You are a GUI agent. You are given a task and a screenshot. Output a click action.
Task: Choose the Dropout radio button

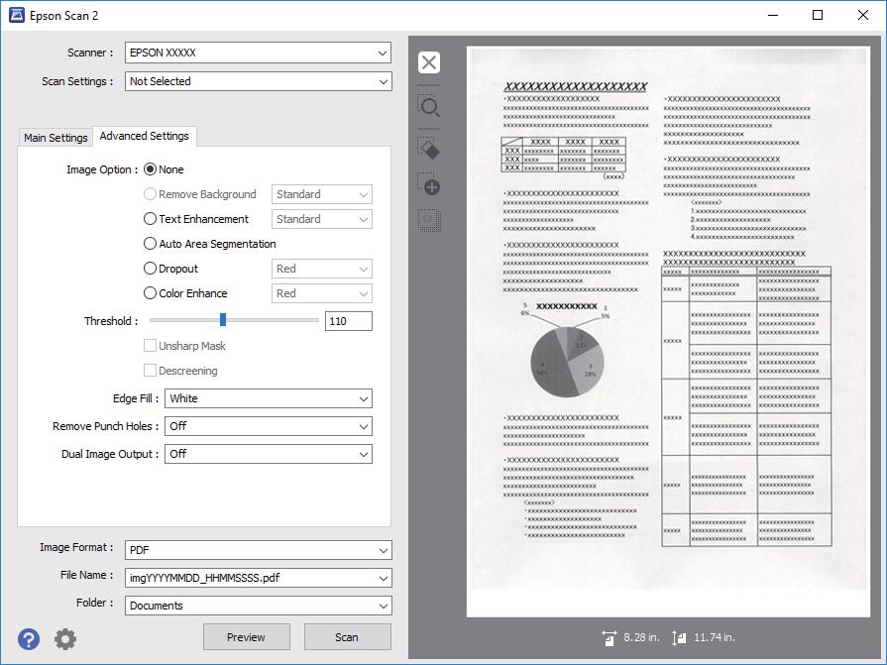click(150, 269)
